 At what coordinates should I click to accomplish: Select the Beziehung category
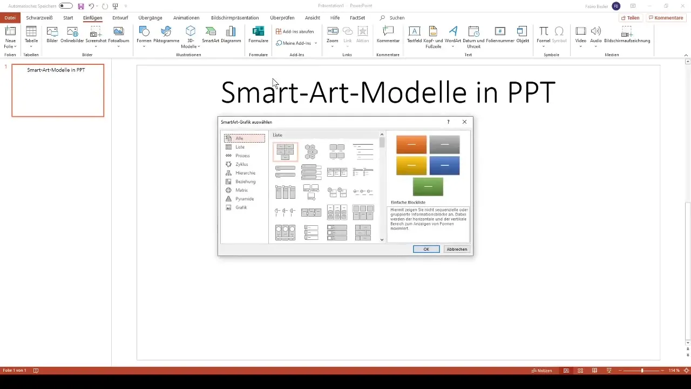click(245, 182)
